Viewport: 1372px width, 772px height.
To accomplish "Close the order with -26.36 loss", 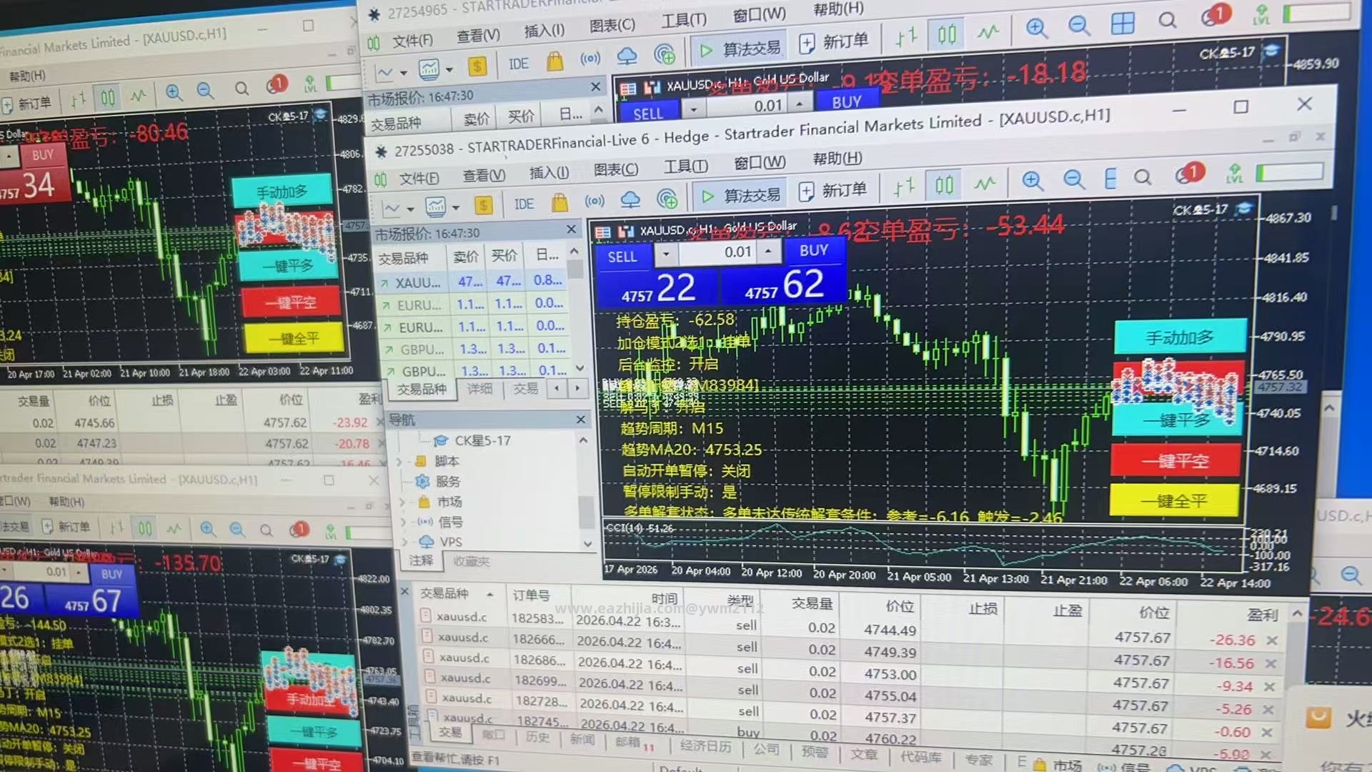I will 1272,640.
